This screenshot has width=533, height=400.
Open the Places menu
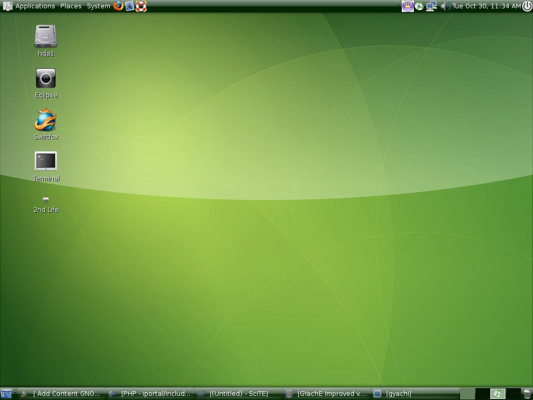click(71, 6)
